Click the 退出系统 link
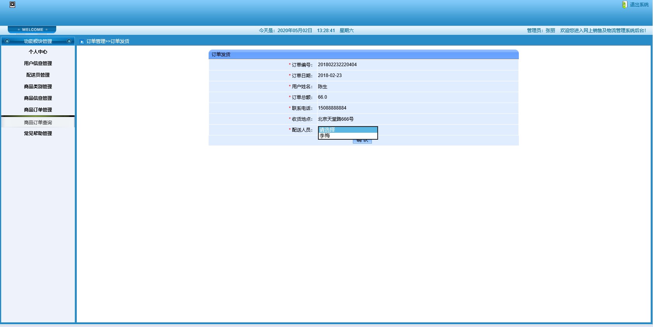 pos(639,5)
